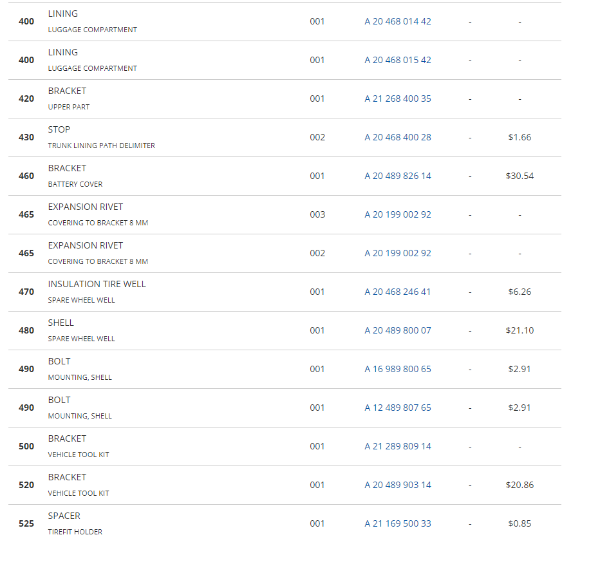This screenshot has width=609, height=564.
Task: Open bolt part number A 12 489 807 65
Action: 398,408
